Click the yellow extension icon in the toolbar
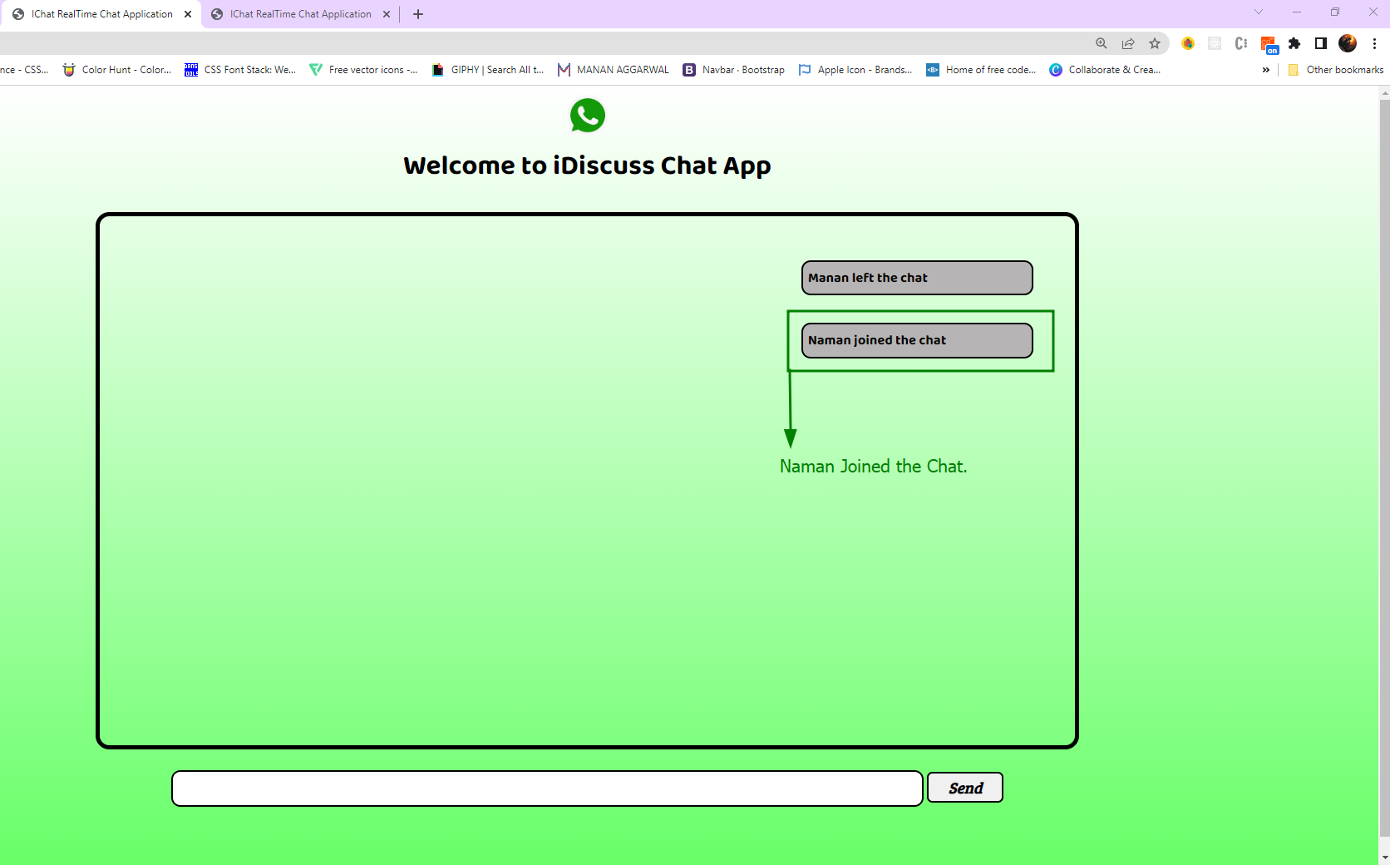The image size is (1390, 865). click(1188, 43)
